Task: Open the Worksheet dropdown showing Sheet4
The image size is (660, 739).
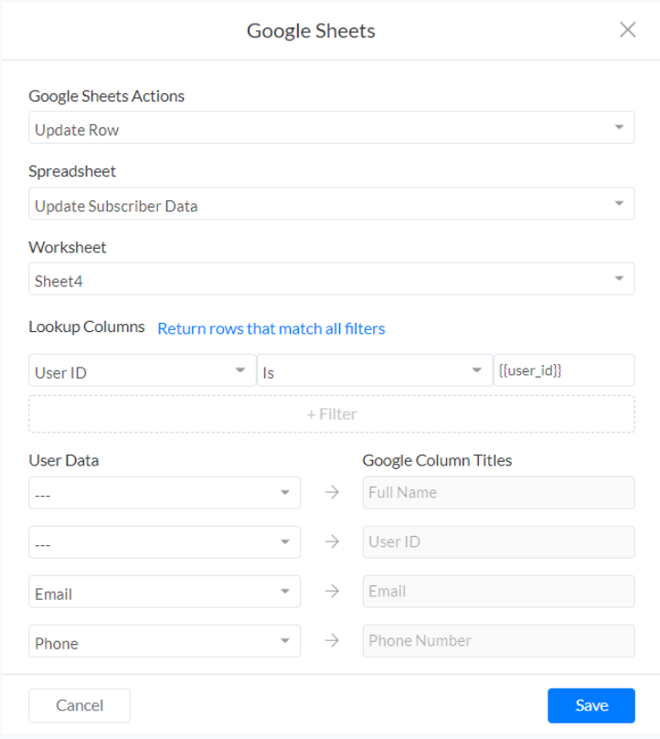Action: tap(331, 279)
